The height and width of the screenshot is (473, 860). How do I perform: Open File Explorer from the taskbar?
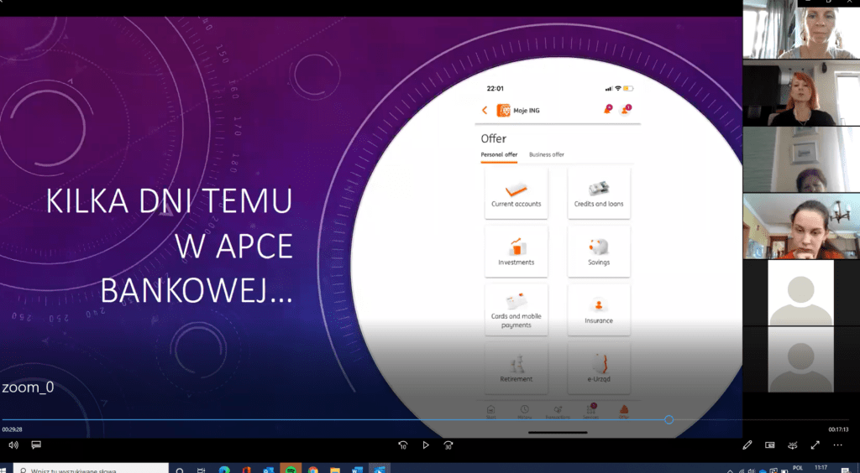[334, 470]
